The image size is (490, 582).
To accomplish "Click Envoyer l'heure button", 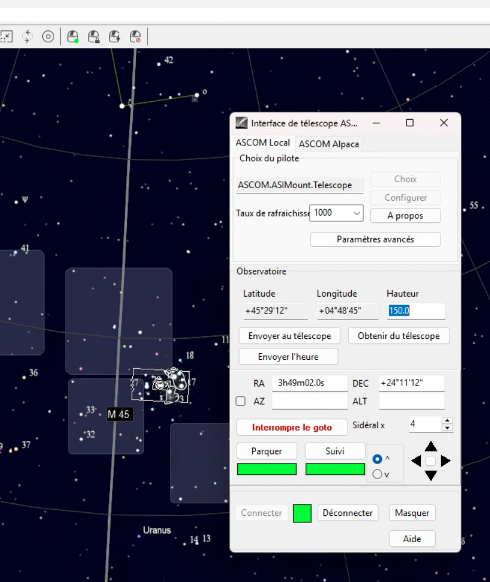I will tap(289, 357).
